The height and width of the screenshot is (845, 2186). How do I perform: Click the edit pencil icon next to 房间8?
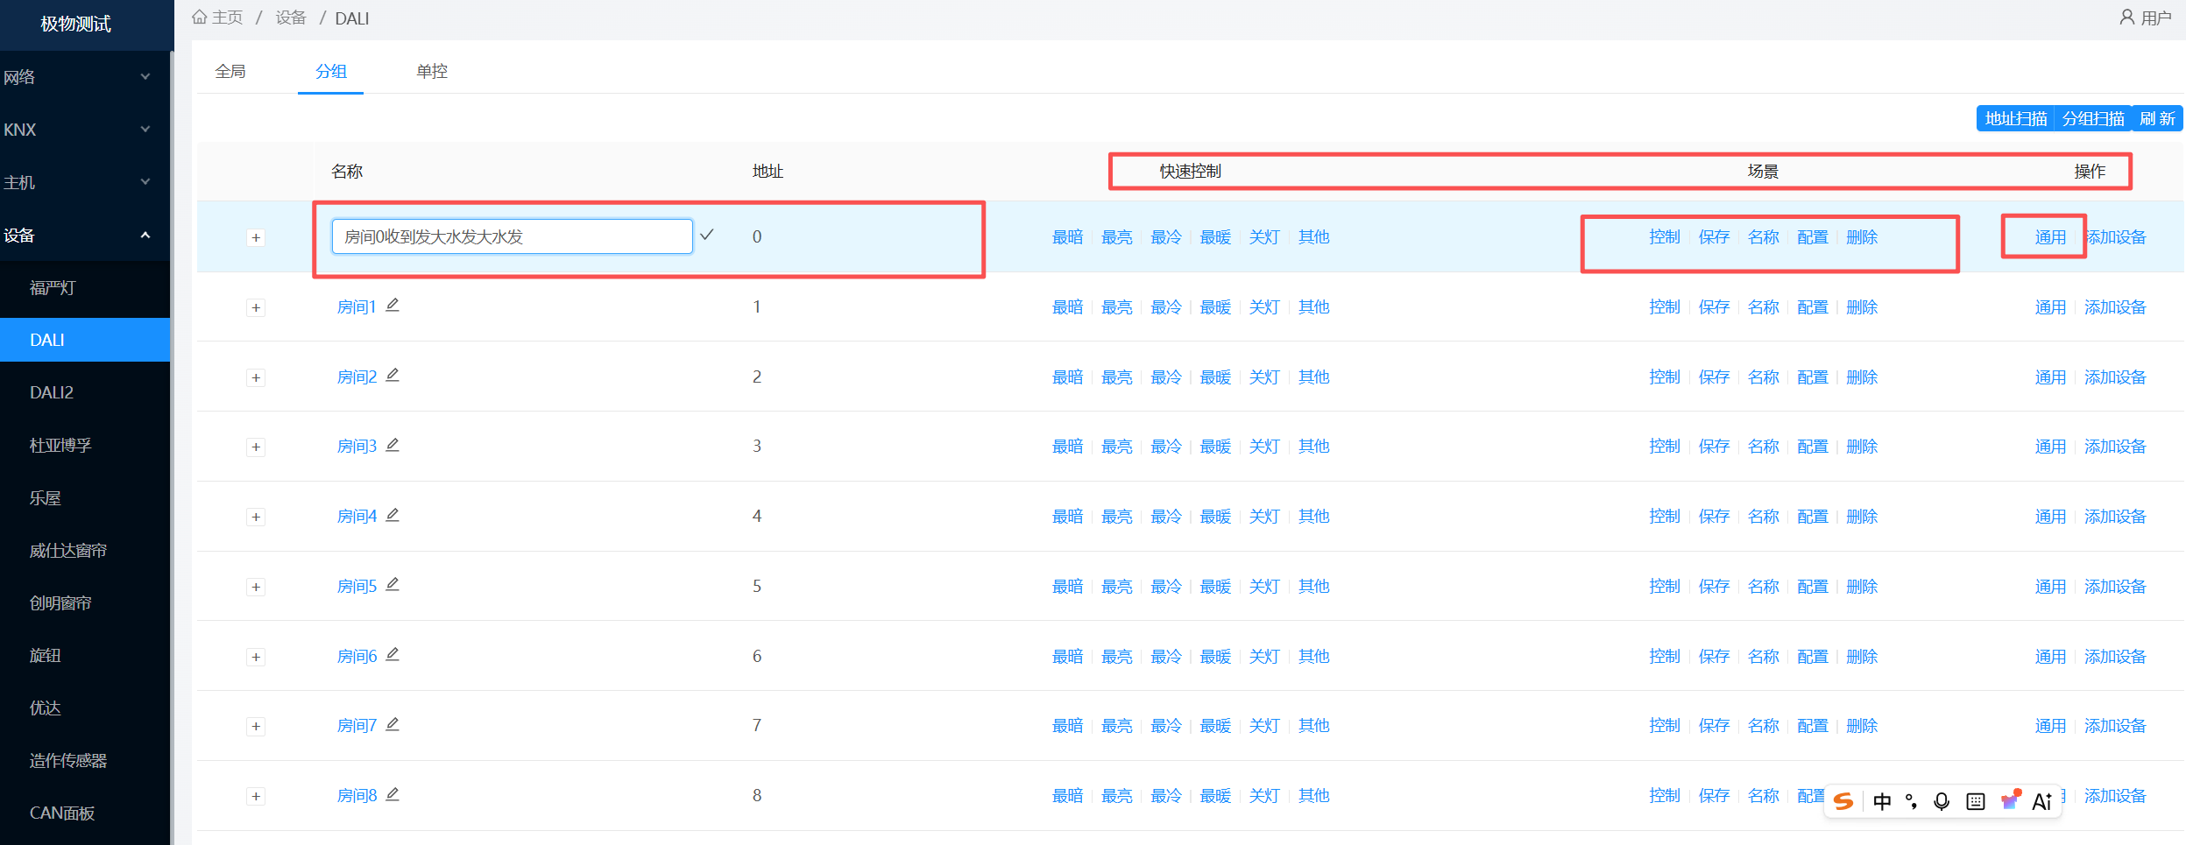click(393, 795)
